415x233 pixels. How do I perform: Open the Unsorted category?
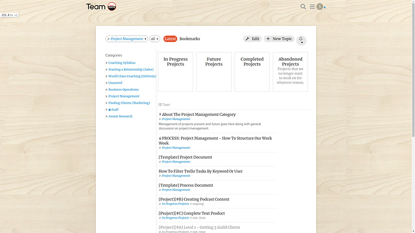[115, 83]
